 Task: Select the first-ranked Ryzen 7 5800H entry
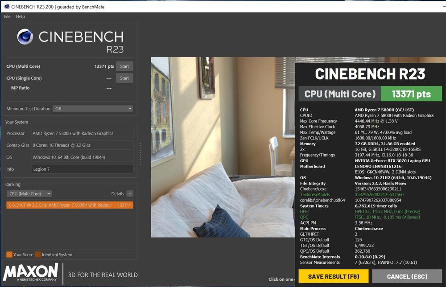(69, 205)
